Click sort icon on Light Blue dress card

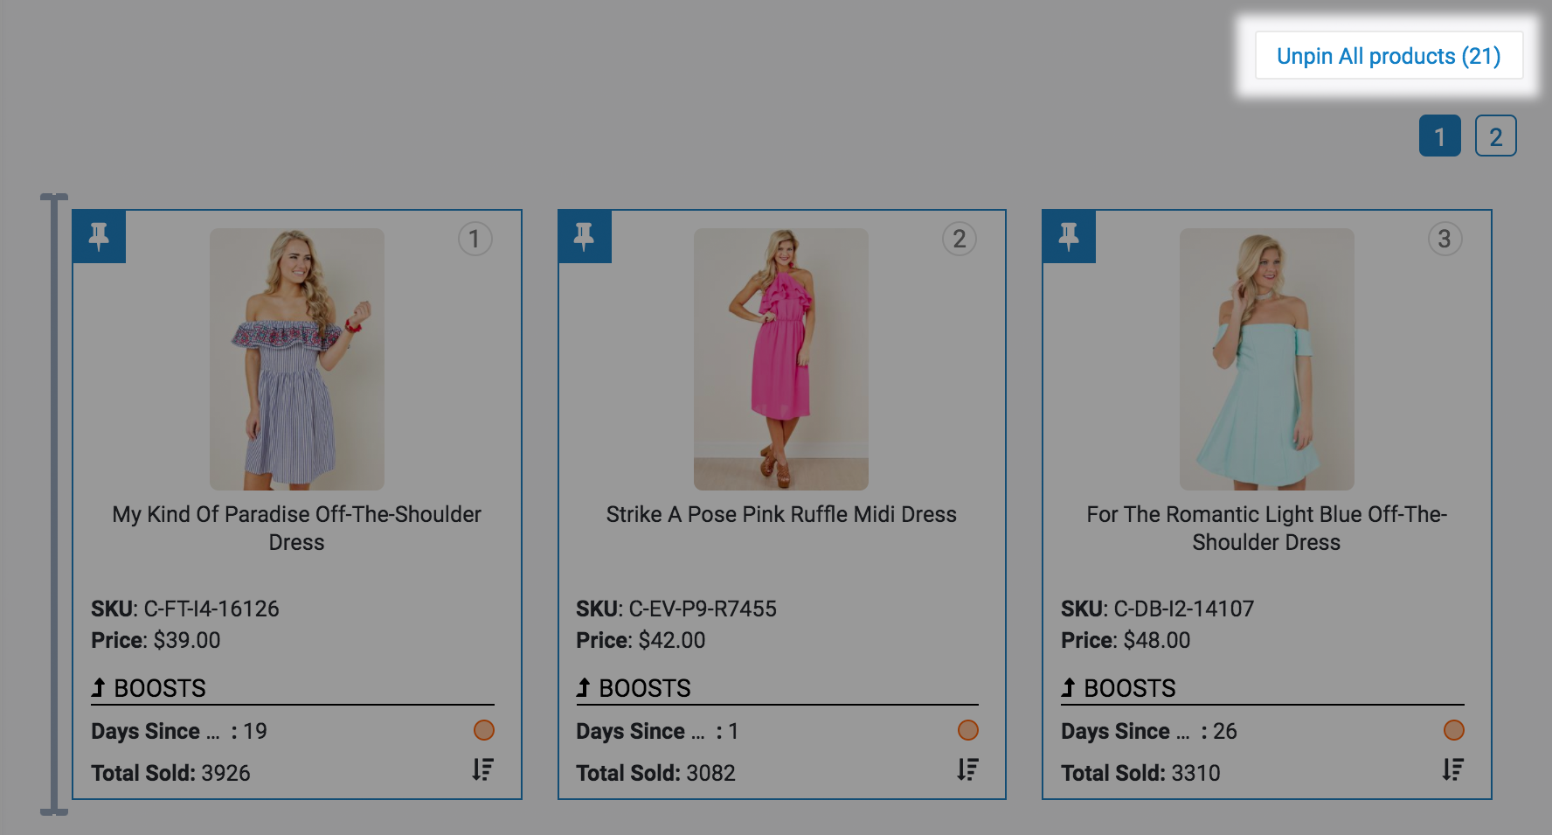tap(1453, 769)
